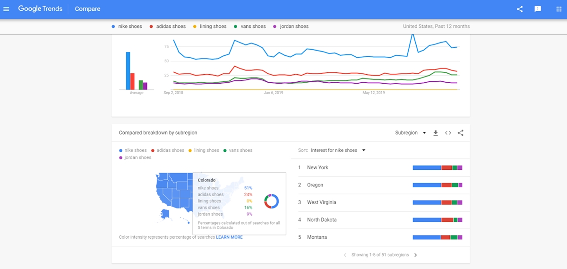
Task: Click the Compare page title
Action: [87, 9]
